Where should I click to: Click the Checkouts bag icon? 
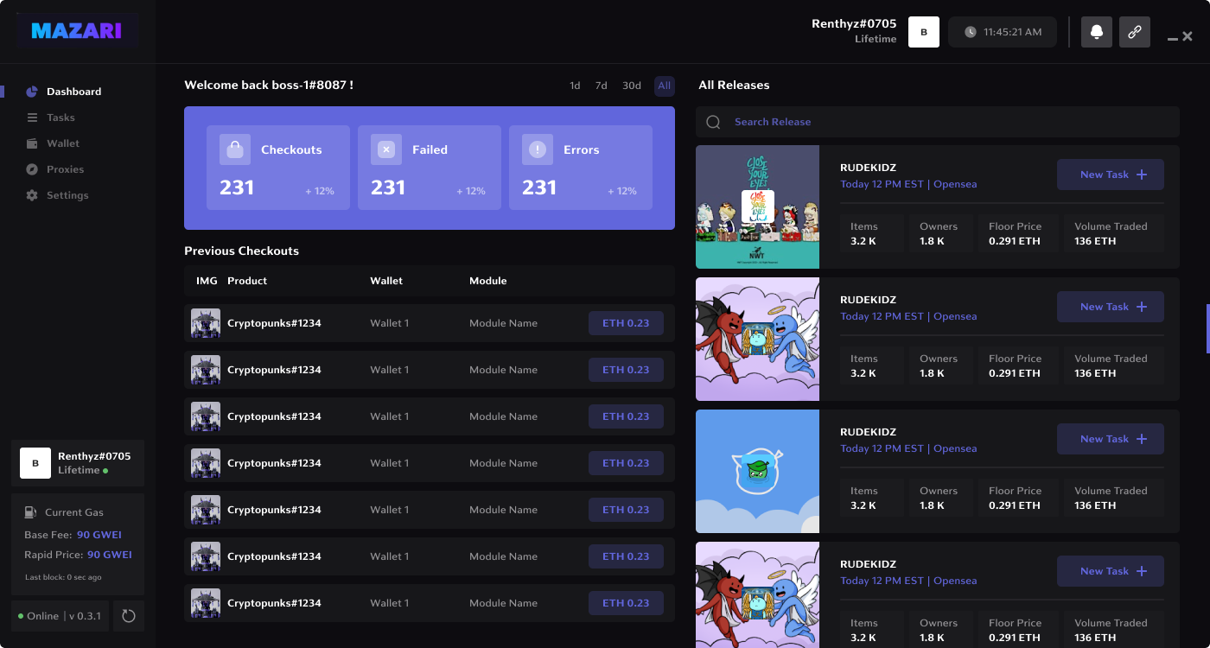tap(234, 149)
